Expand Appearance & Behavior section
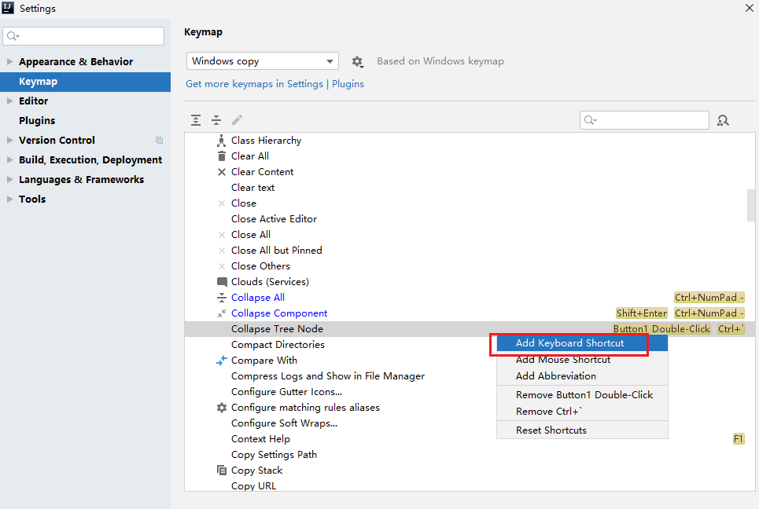The width and height of the screenshot is (759, 509). click(x=9, y=61)
